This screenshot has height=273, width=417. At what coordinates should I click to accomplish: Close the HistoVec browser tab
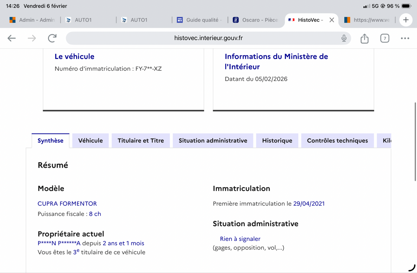332,20
